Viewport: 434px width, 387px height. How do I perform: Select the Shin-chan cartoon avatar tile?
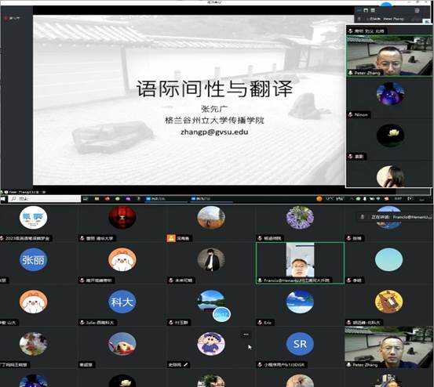(211, 344)
